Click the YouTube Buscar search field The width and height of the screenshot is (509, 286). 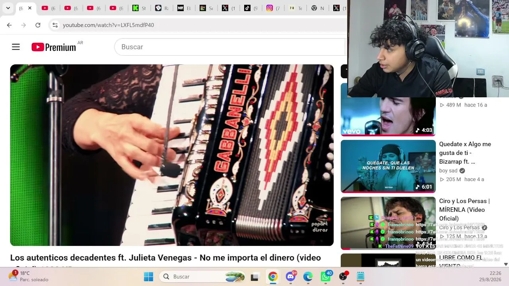coord(230,47)
